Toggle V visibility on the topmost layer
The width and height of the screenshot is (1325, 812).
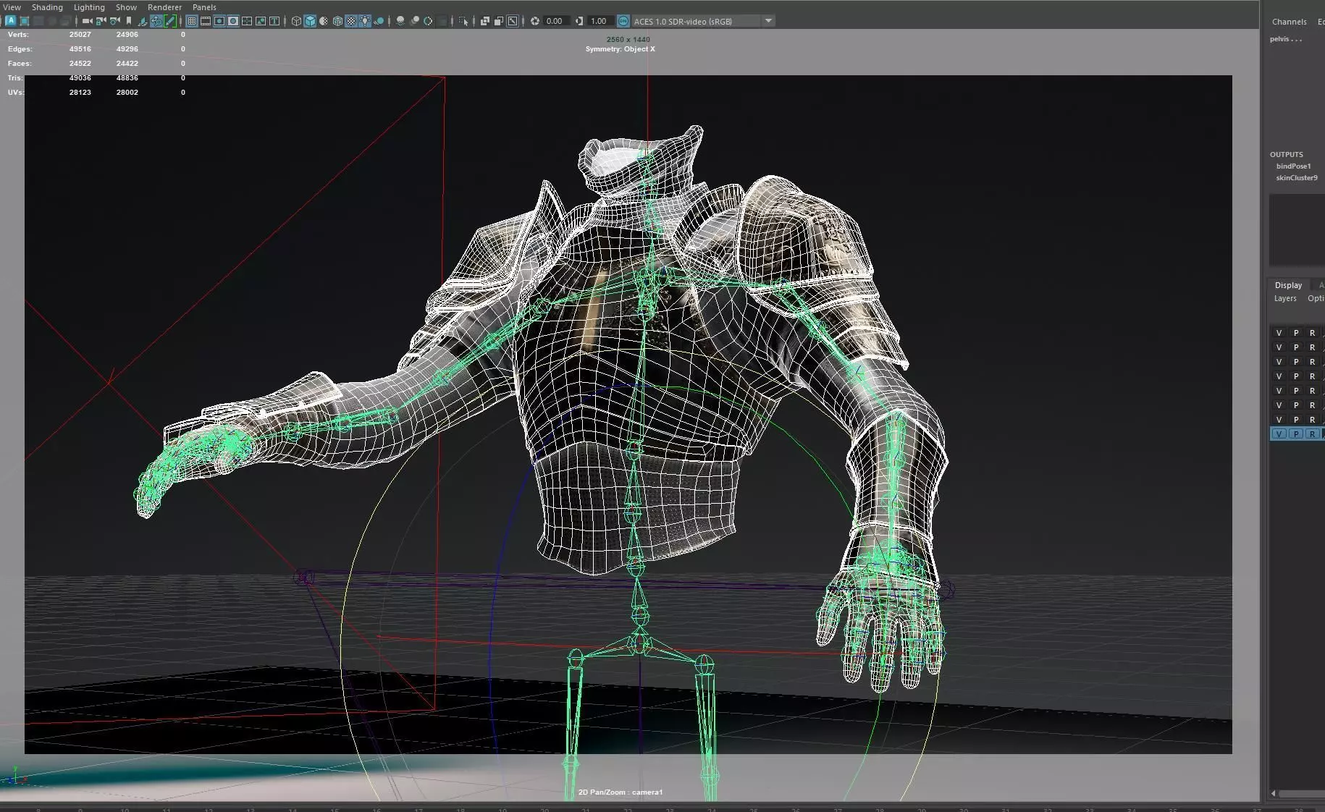(x=1279, y=333)
